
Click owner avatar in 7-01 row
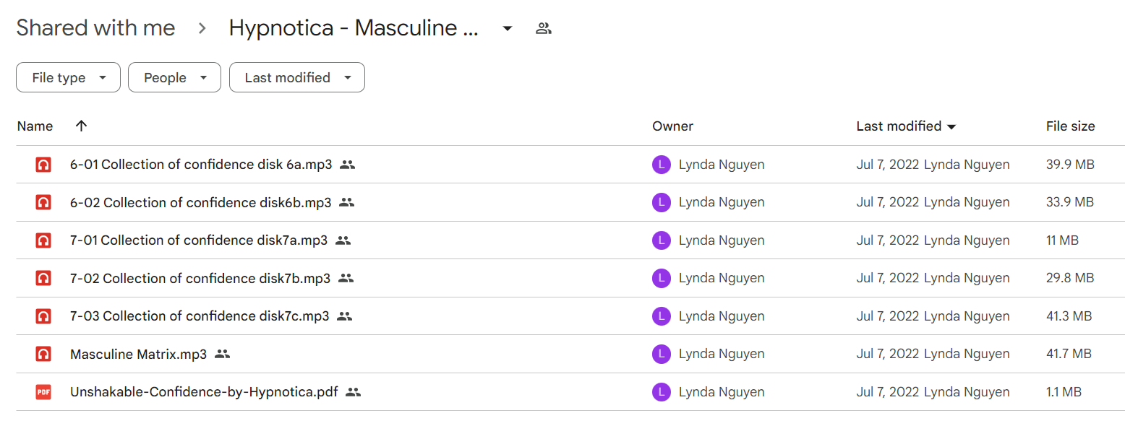661,240
